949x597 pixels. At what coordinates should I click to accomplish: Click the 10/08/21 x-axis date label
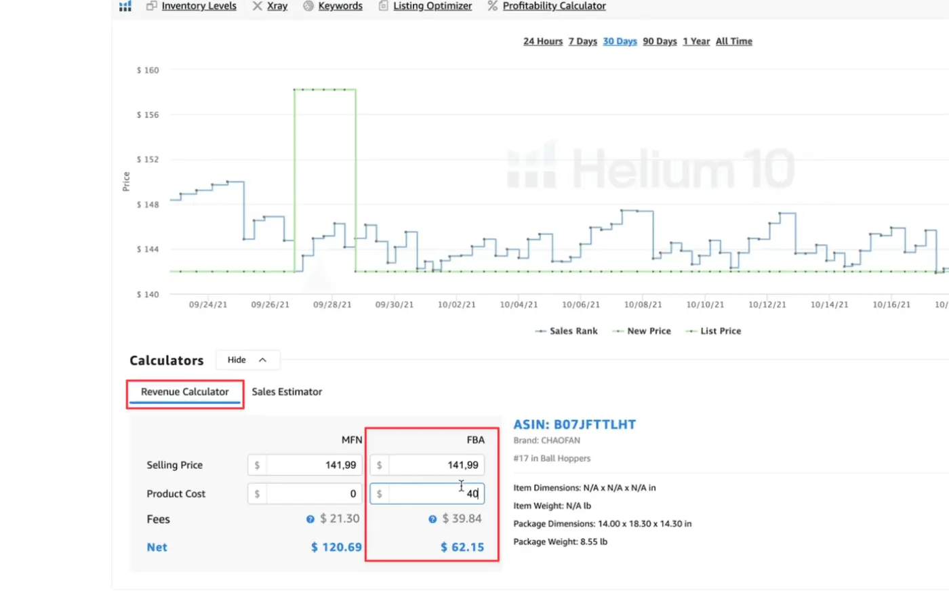point(643,305)
